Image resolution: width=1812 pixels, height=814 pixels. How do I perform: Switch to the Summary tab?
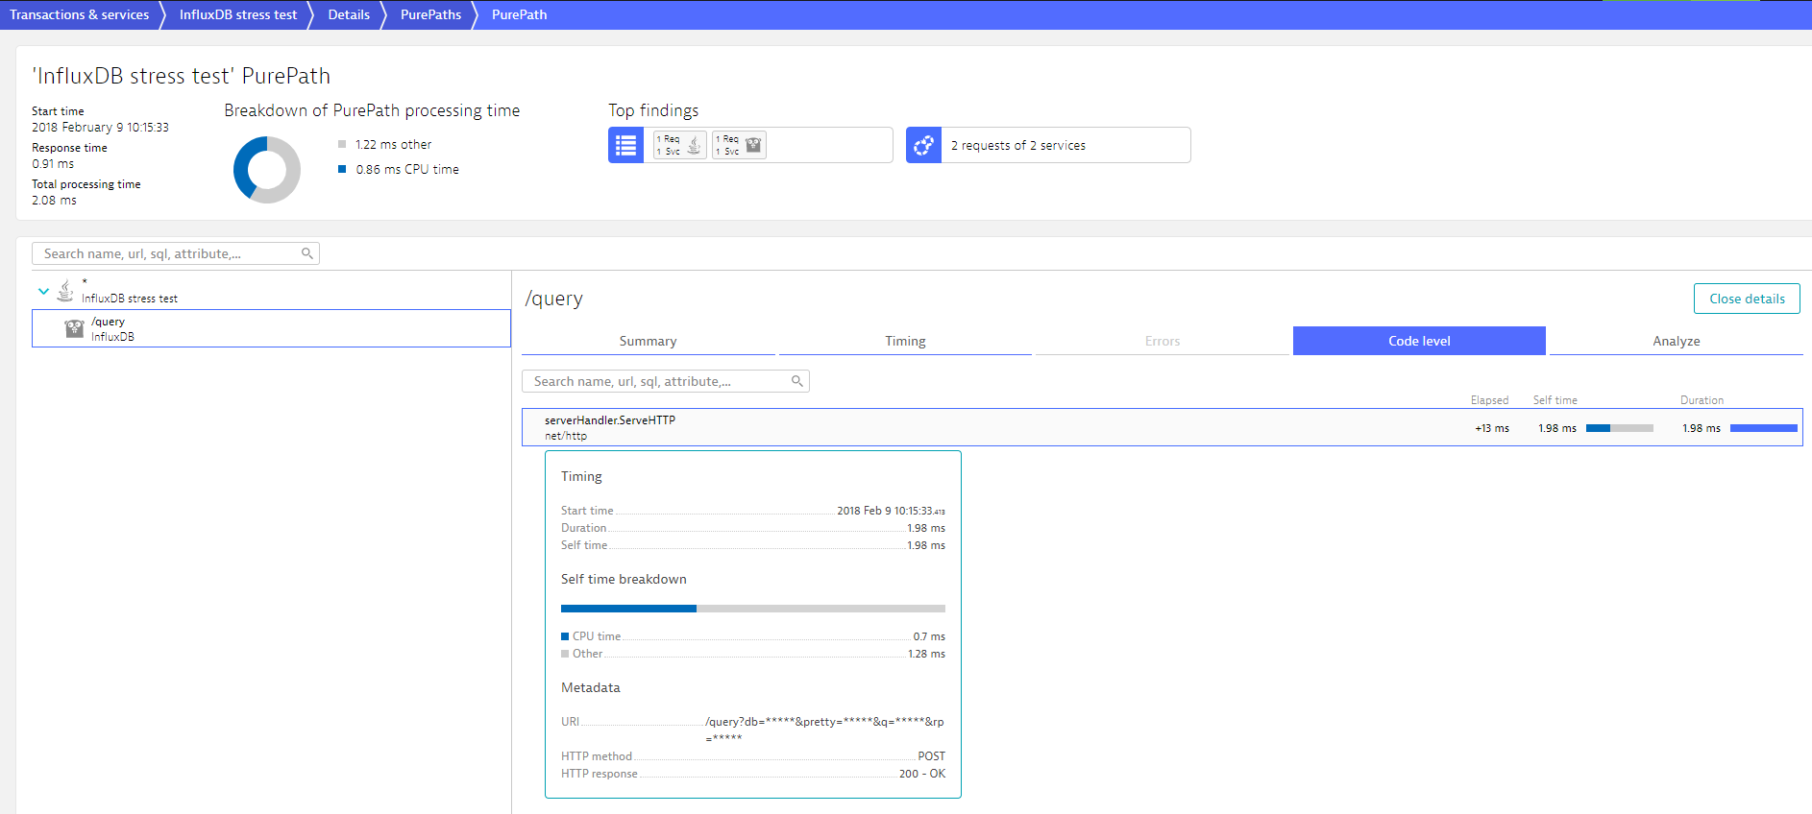(648, 341)
